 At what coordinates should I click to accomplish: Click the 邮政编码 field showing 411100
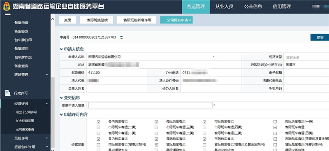(117, 73)
